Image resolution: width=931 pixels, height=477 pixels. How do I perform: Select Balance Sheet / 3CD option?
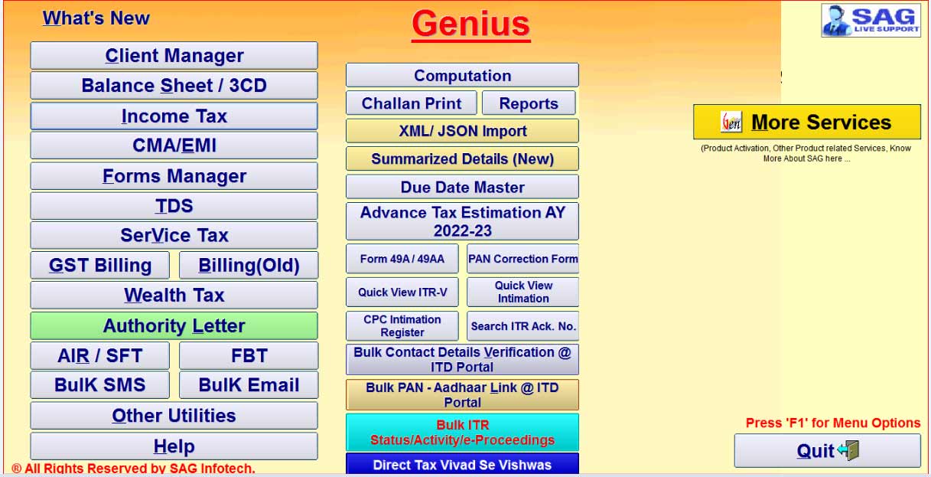click(174, 86)
